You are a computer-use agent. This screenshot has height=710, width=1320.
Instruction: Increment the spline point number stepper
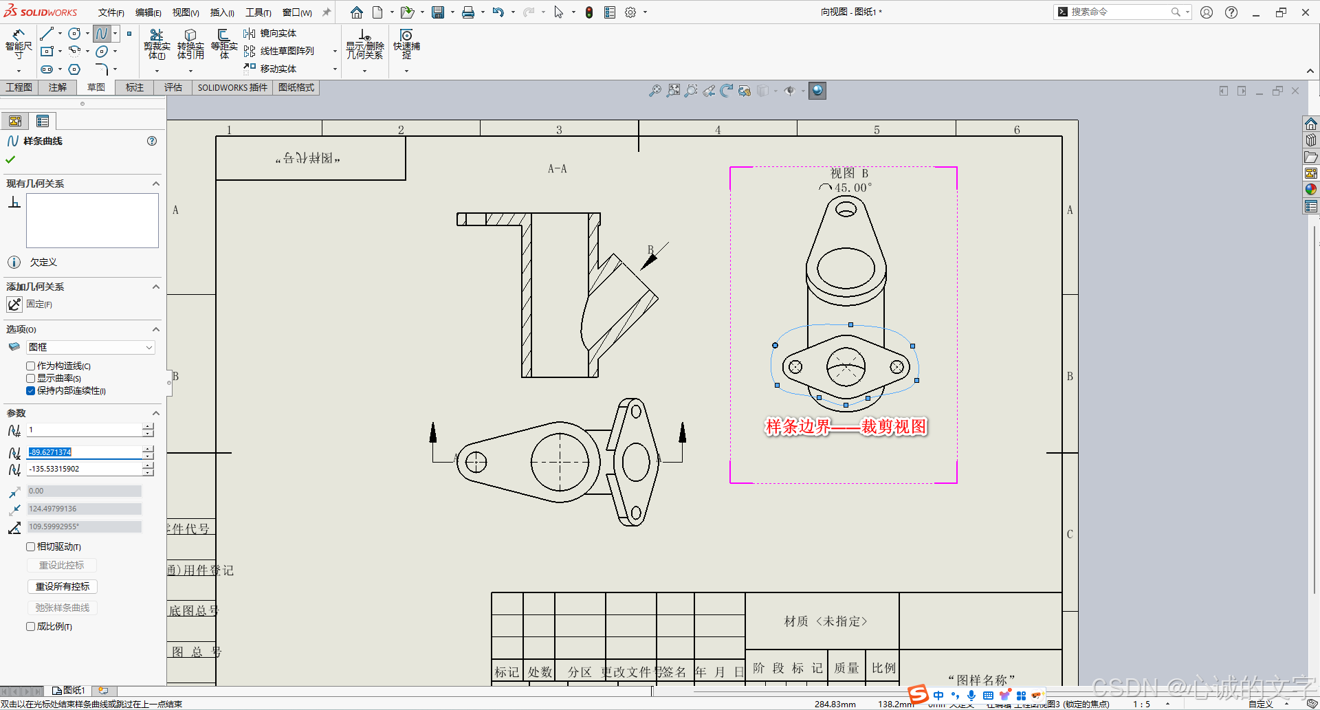coord(148,426)
